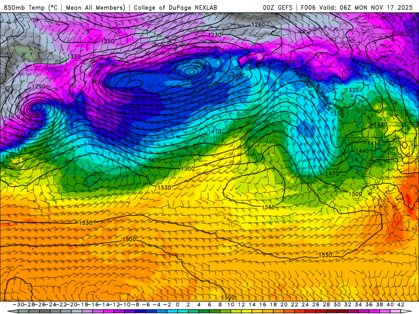
Task: Click the 36 label on the color scale
Action: point(369,305)
